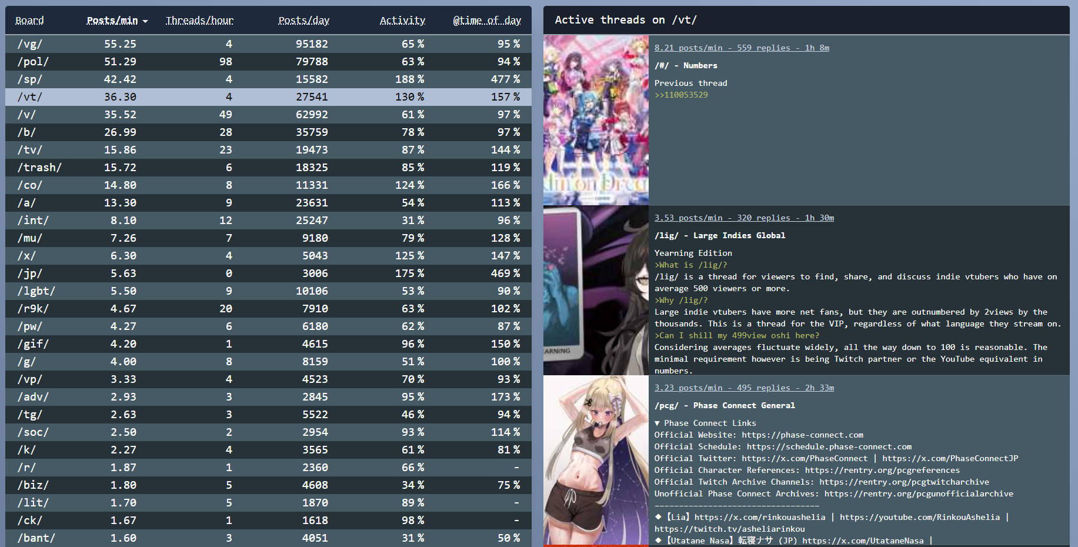Select the /tg/ board row
The width and height of the screenshot is (1078, 547).
(x=268, y=415)
